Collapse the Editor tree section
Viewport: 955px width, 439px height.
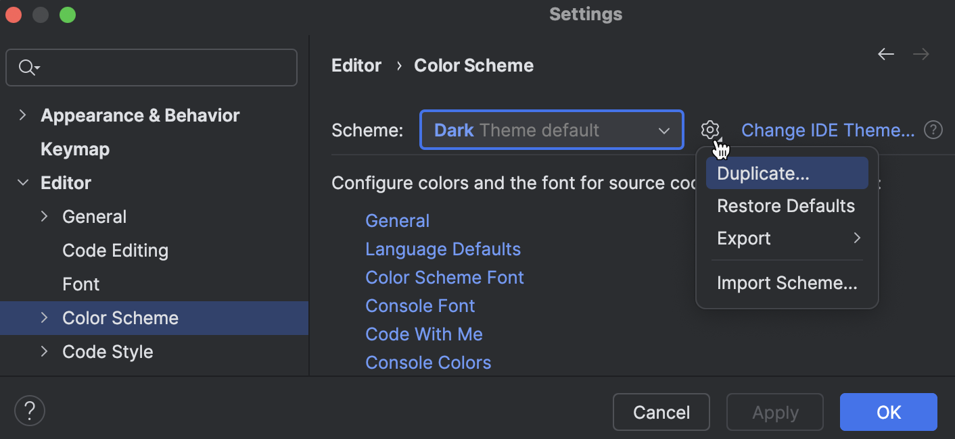(x=22, y=182)
